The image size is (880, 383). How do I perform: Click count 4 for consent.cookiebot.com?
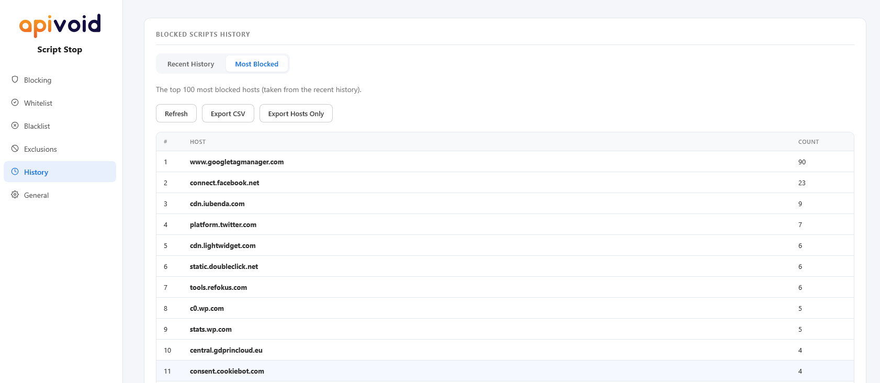[800, 371]
